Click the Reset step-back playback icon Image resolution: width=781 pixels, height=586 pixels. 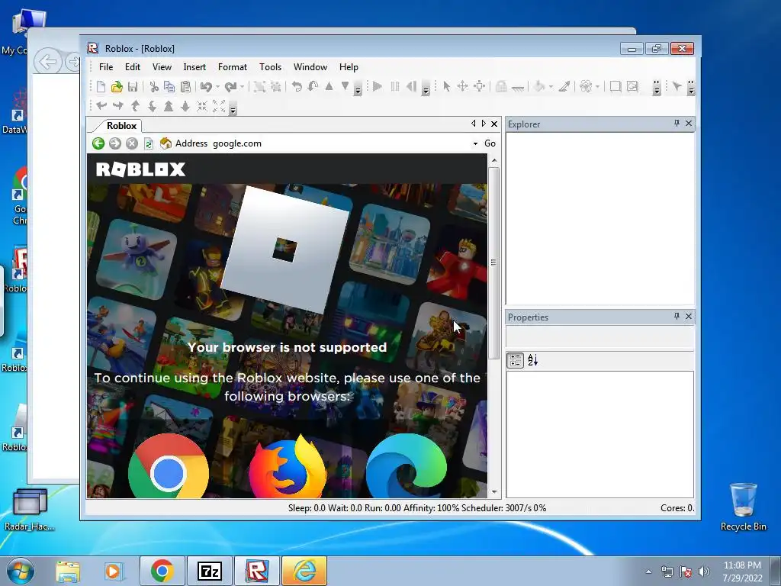coord(411,87)
